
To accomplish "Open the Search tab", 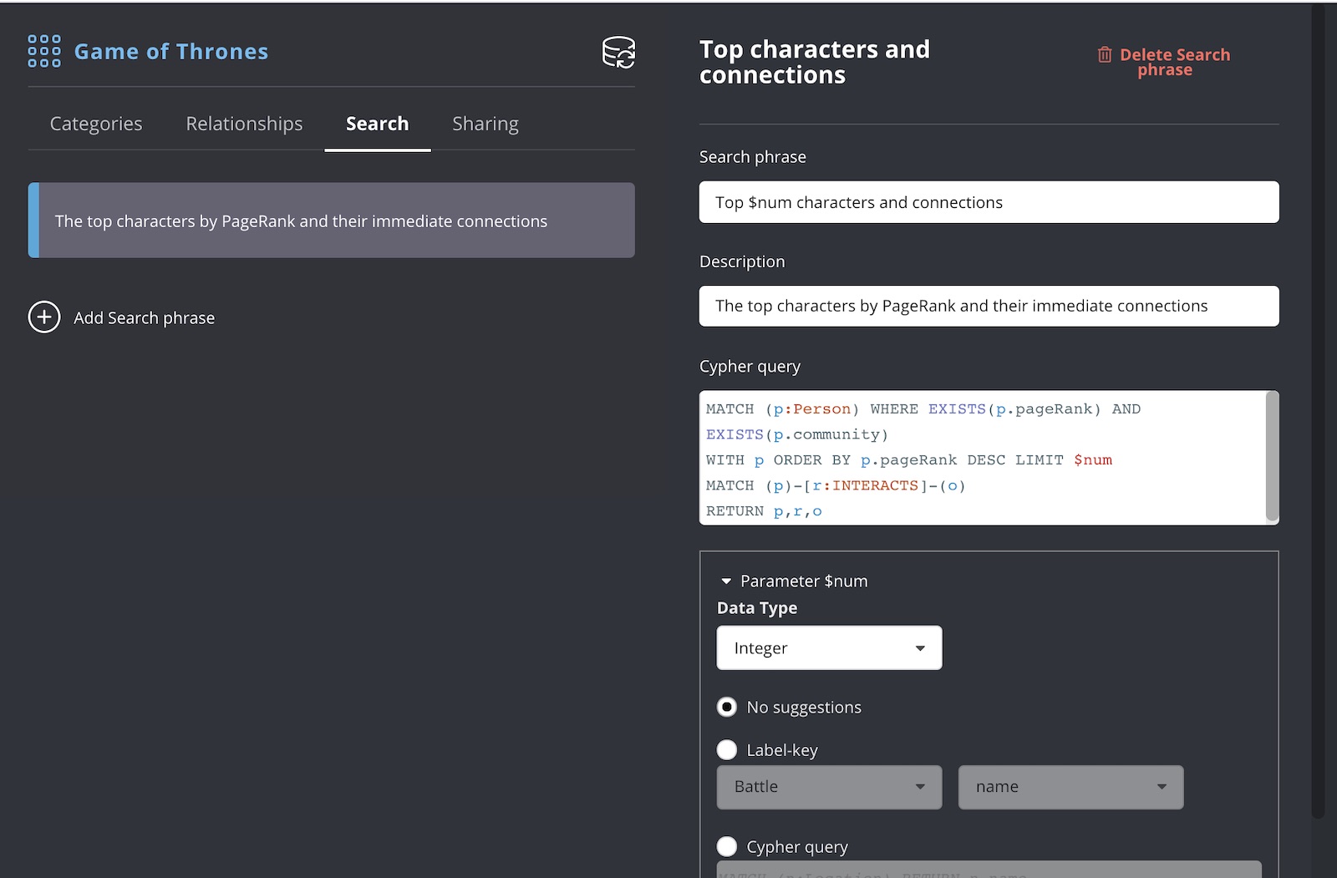I will (x=378, y=124).
